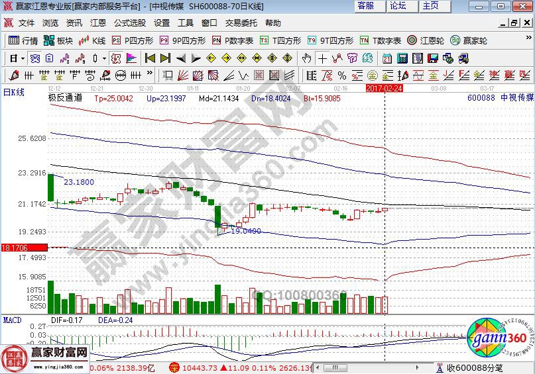Expand the candlestick style dropdown arrow

(x=104, y=58)
